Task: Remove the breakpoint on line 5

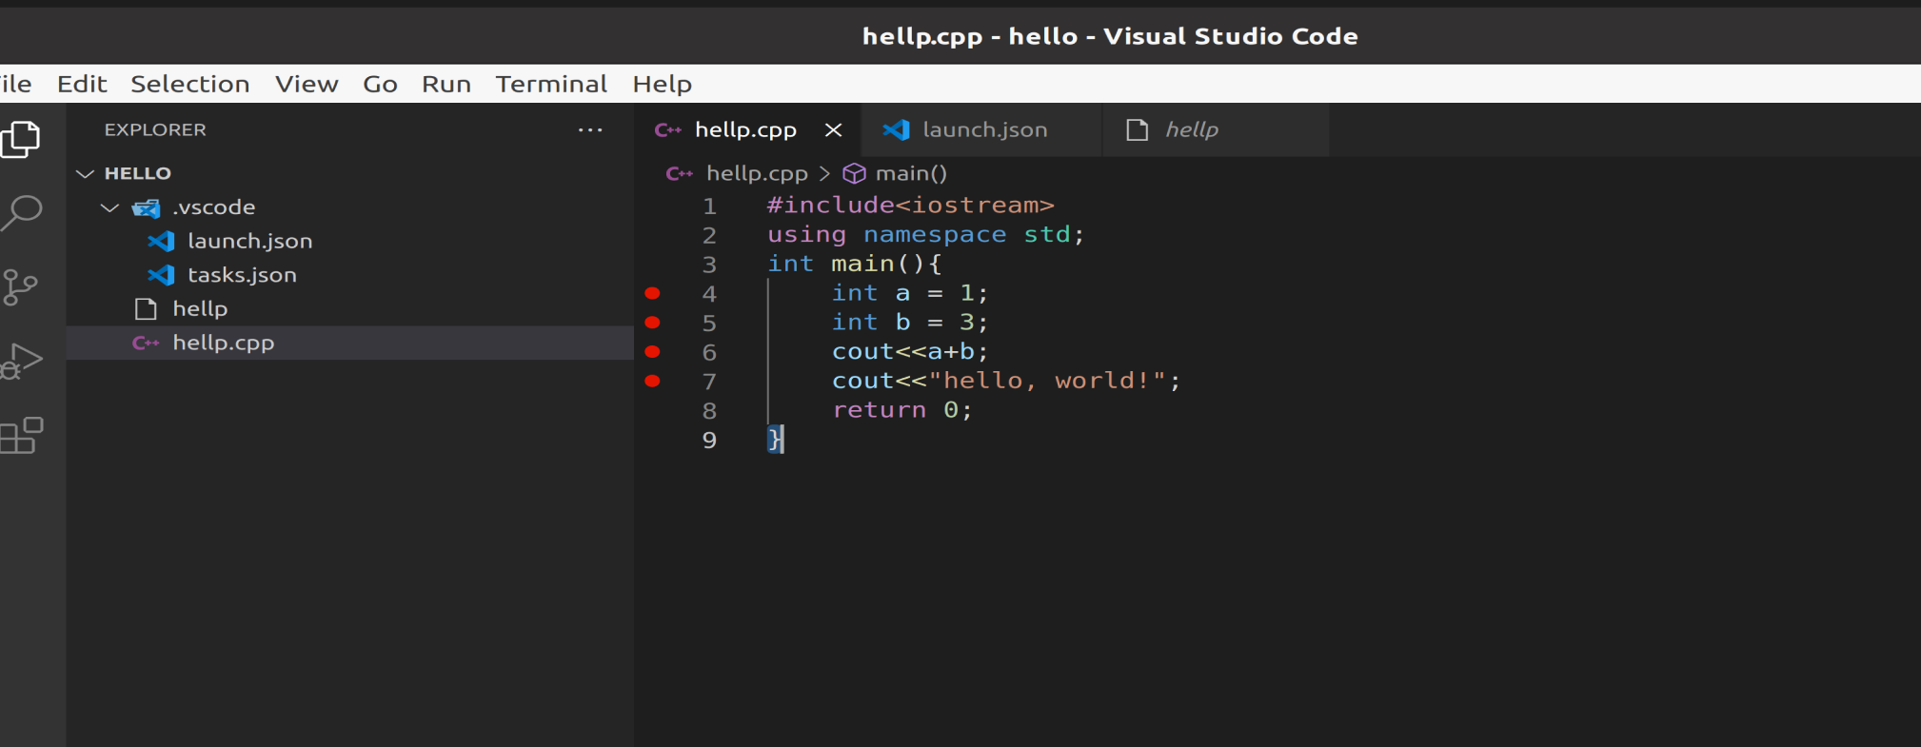Action: pos(652,323)
